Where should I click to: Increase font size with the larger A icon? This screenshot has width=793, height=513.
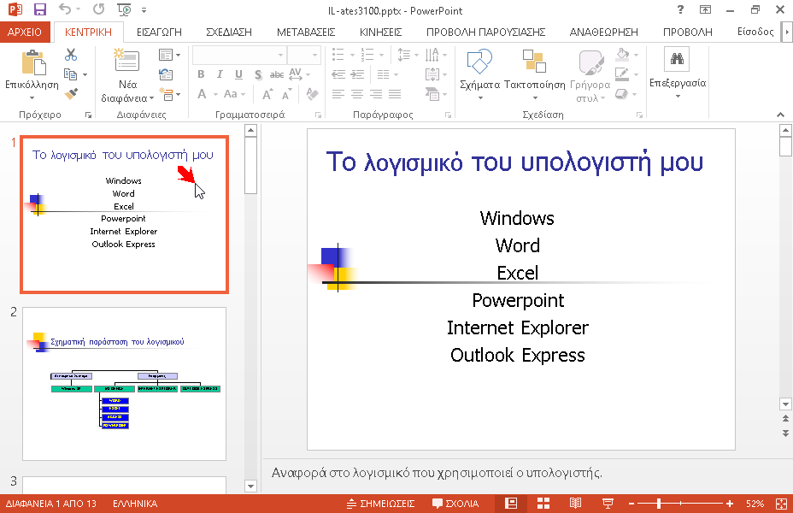pyautogui.click(x=267, y=94)
